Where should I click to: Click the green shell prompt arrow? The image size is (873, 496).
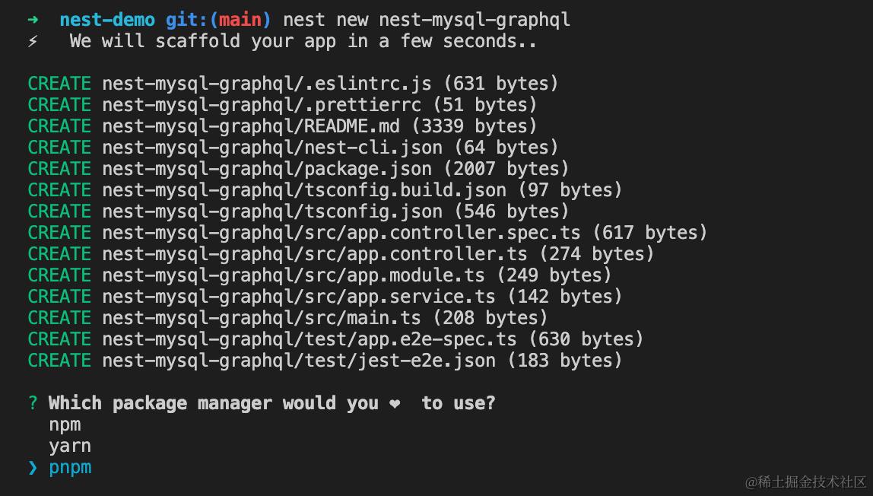coord(33,20)
